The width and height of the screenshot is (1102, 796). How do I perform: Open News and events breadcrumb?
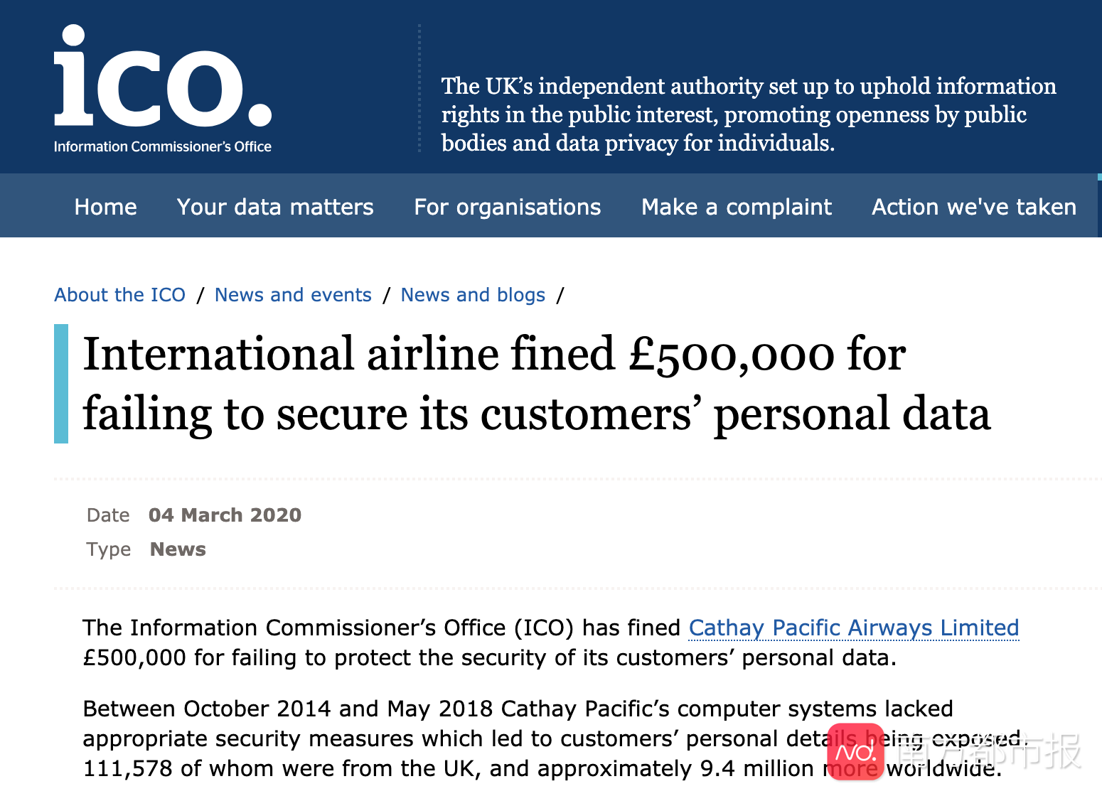pyautogui.click(x=293, y=295)
